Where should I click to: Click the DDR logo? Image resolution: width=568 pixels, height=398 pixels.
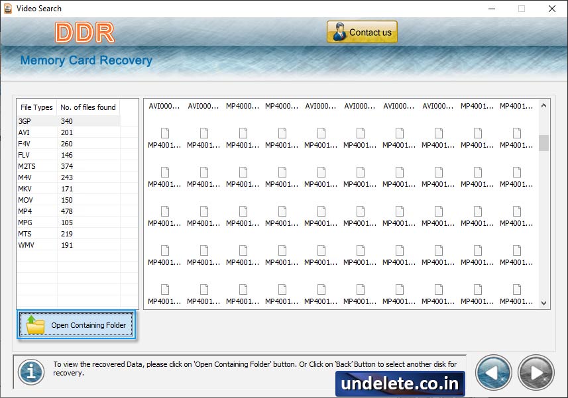(85, 32)
